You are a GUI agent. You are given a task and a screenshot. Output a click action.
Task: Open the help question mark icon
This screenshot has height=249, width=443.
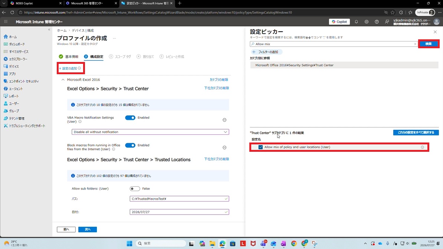click(x=377, y=22)
